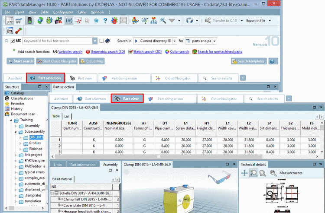Open the Extras menu

[82, 12]
